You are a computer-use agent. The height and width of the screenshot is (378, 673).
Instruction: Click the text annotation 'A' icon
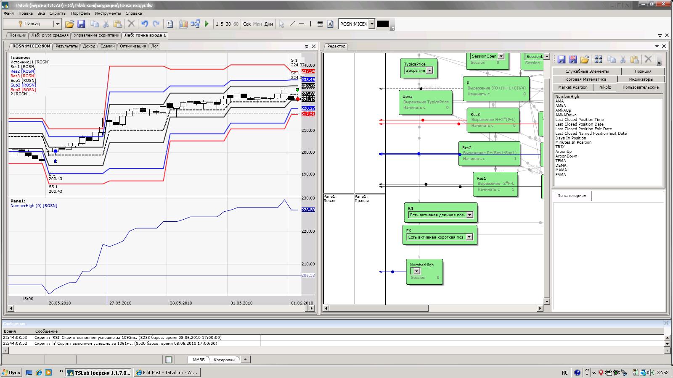[x=330, y=24]
